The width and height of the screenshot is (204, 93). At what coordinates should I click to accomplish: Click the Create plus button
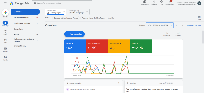point(5,12)
